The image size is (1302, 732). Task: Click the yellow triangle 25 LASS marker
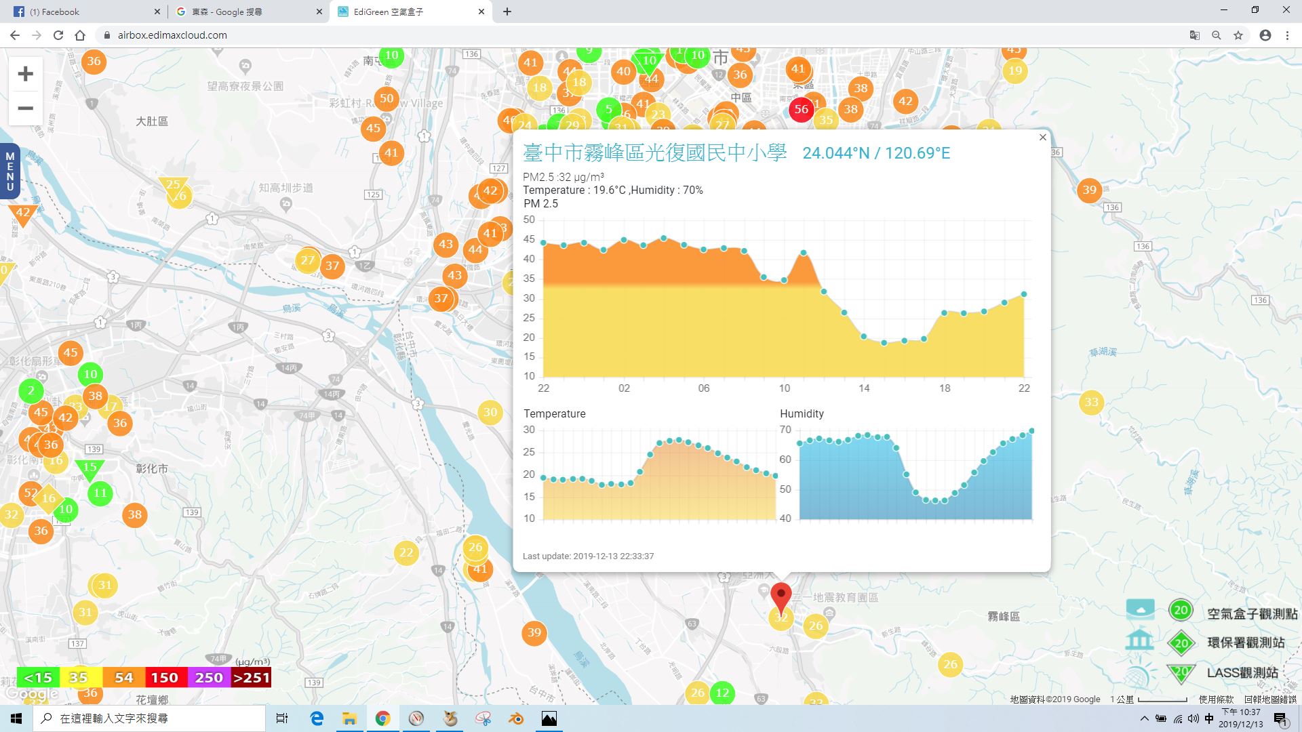173,186
